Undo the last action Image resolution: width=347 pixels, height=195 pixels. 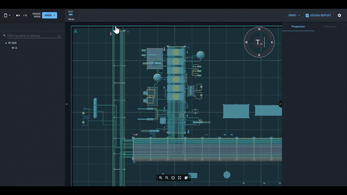pos(18,16)
